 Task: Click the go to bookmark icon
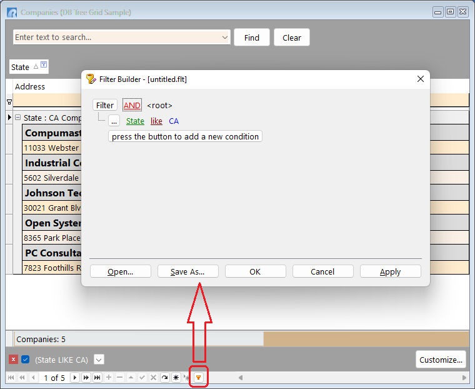(187, 378)
